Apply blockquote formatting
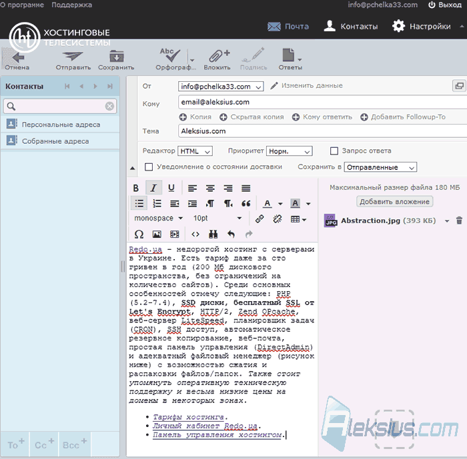 (x=246, y=203)
